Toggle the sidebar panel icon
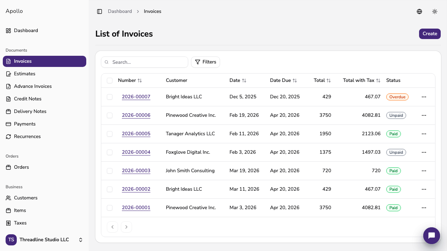 [x=100, y=12]
